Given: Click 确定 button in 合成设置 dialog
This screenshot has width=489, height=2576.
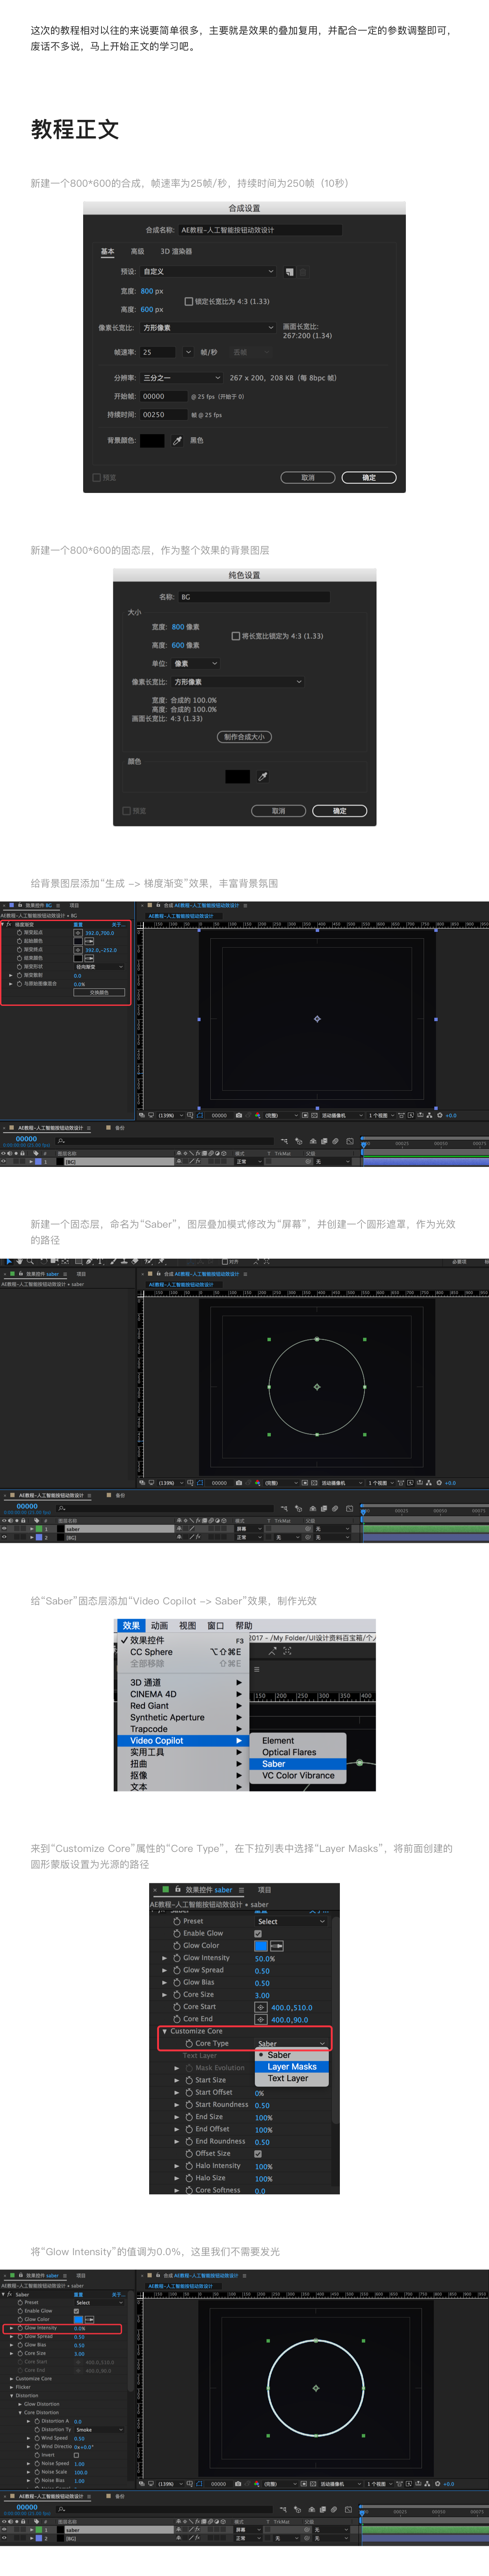Looking at the screenshot, I should 369,478.
